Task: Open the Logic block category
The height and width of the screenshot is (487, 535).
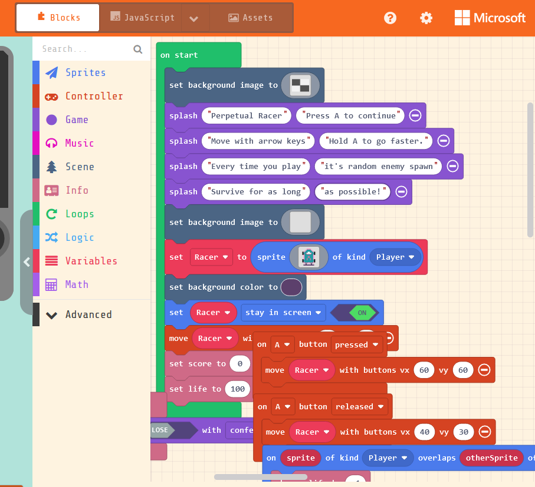Action: 91,237
